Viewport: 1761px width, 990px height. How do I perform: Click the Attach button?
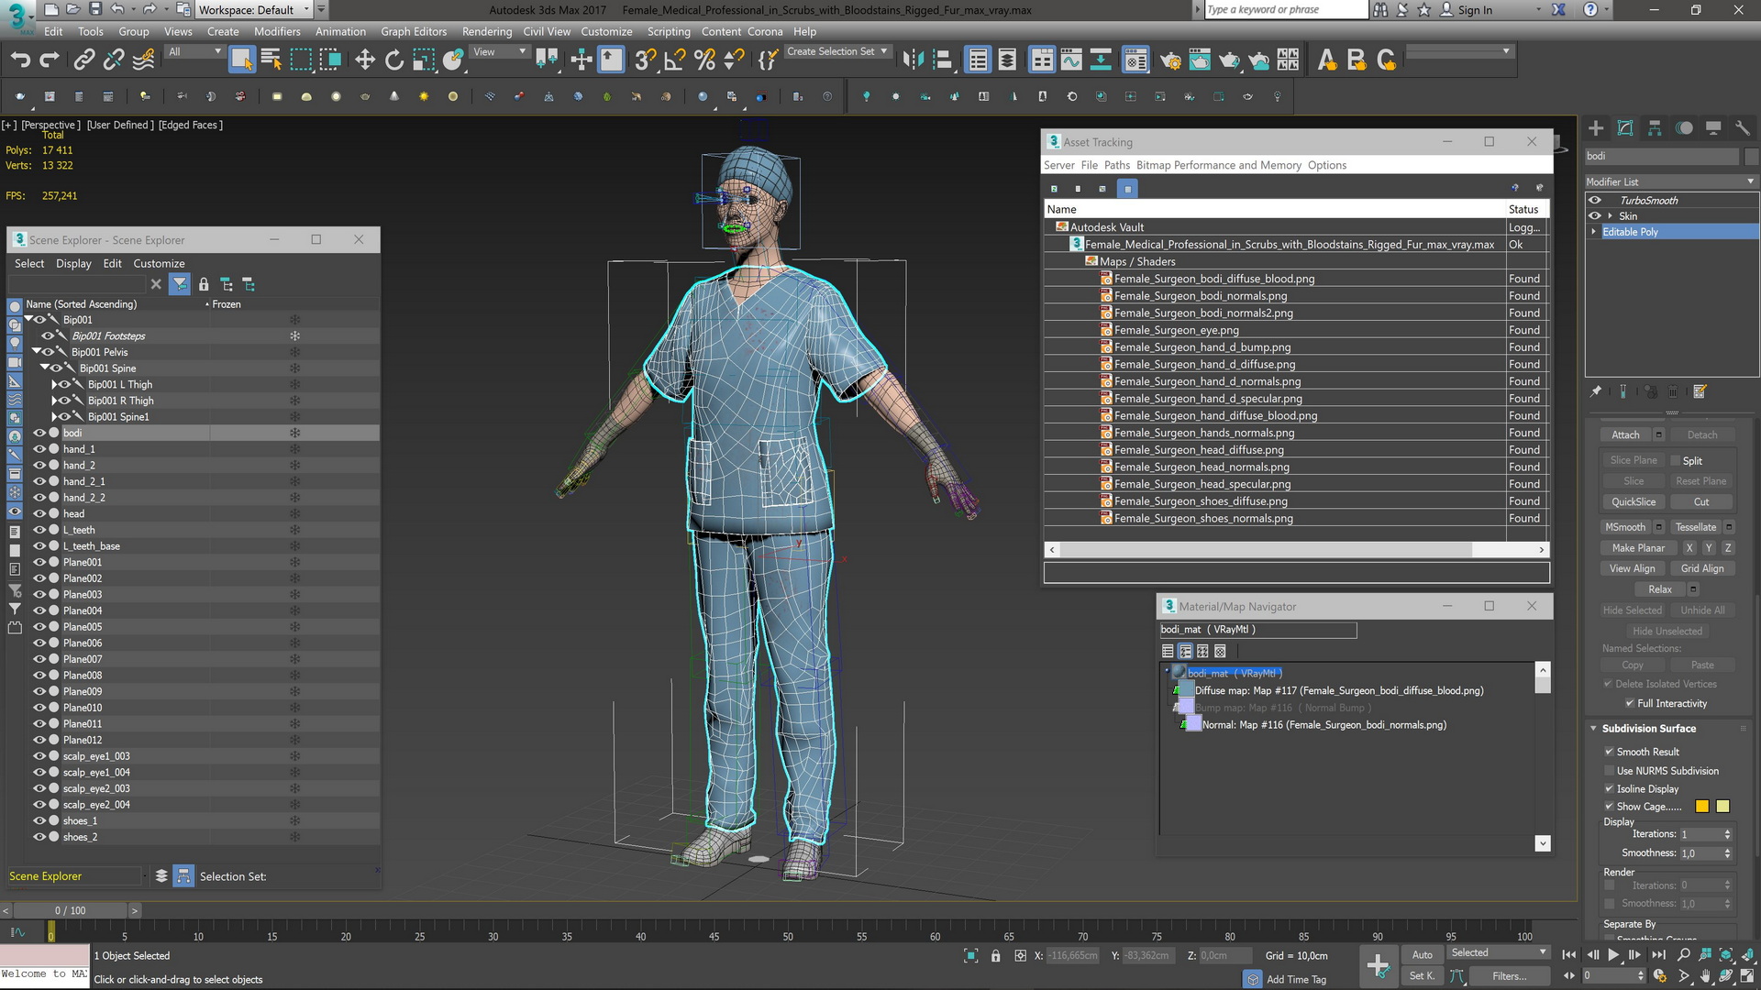1625,434
